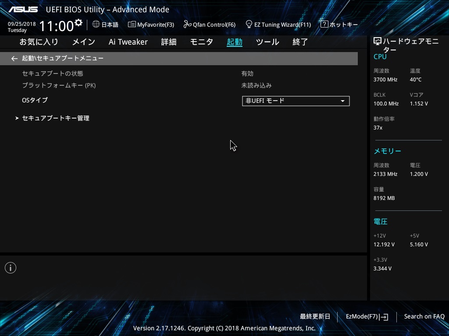Open the OSタイプ dropdown
The image size is (449, 336).
coord(296,101)
